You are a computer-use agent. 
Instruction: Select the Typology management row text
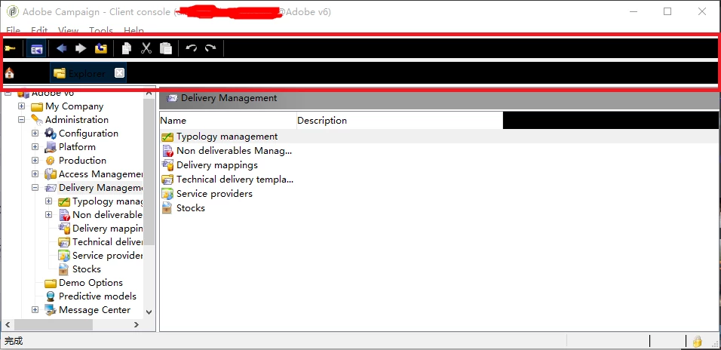(x=227, y=137)
